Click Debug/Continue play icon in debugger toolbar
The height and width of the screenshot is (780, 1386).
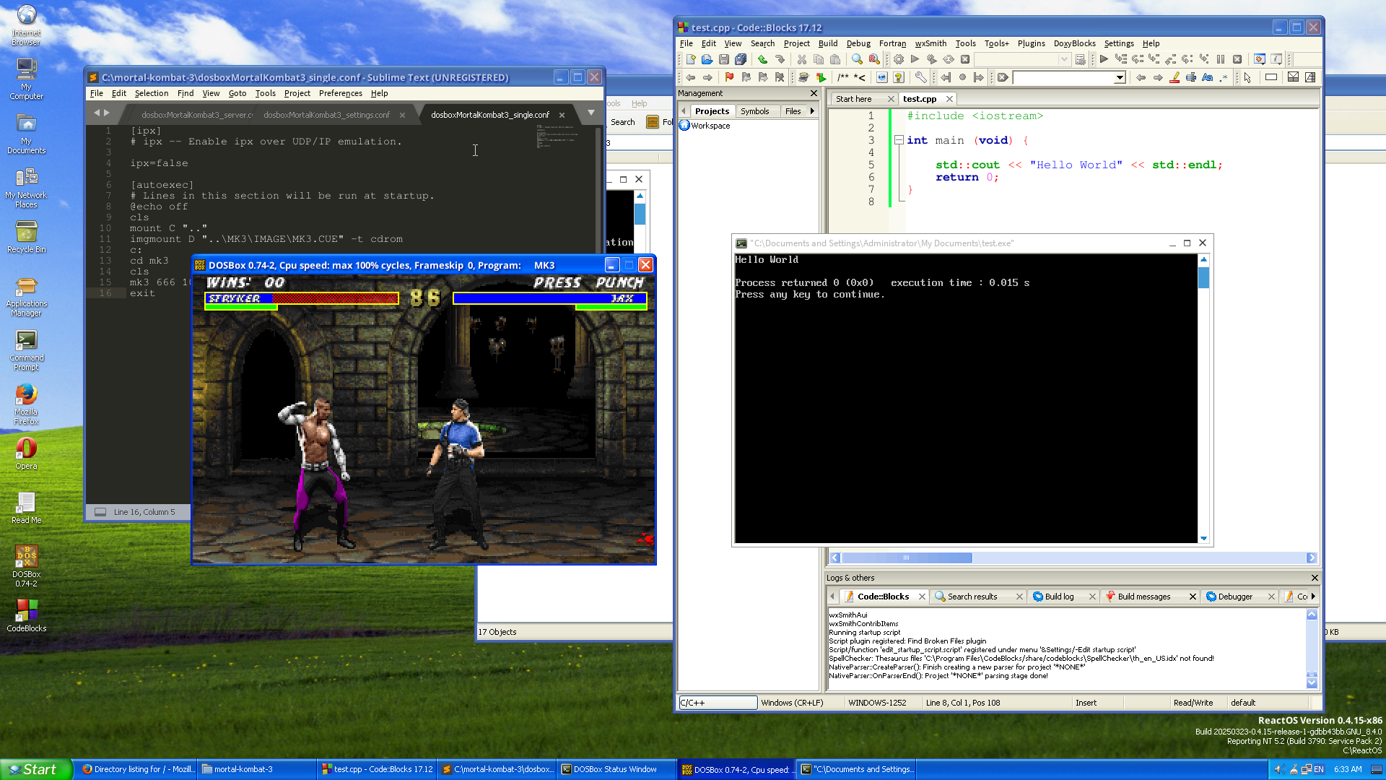pyautogui.click(x=1104, y=60)
